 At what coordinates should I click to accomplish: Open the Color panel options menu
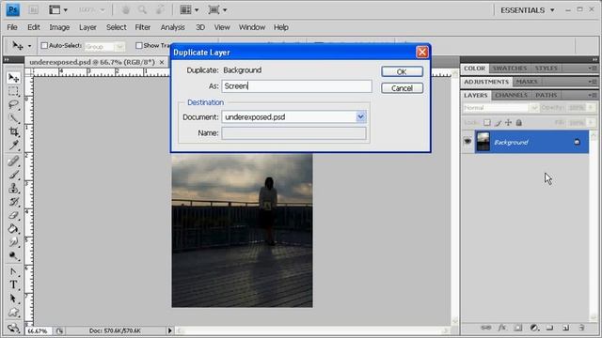click(593, 69)
